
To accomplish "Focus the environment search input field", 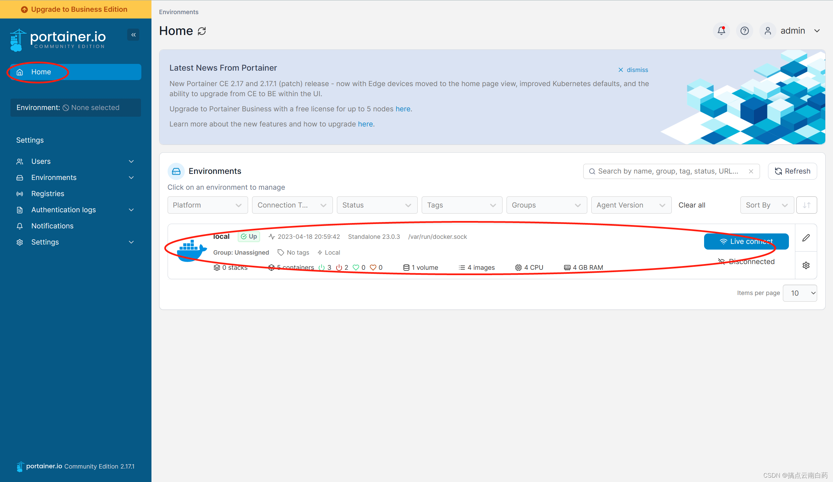I will (x=671, y=171).
